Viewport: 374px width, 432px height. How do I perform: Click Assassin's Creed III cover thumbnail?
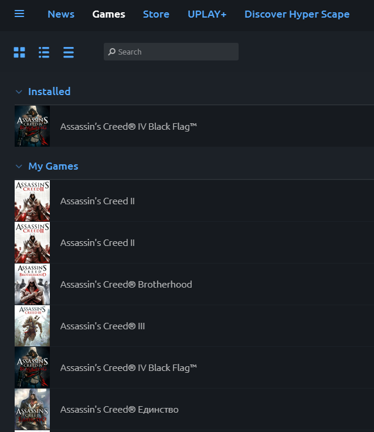(x=32, y=326)
